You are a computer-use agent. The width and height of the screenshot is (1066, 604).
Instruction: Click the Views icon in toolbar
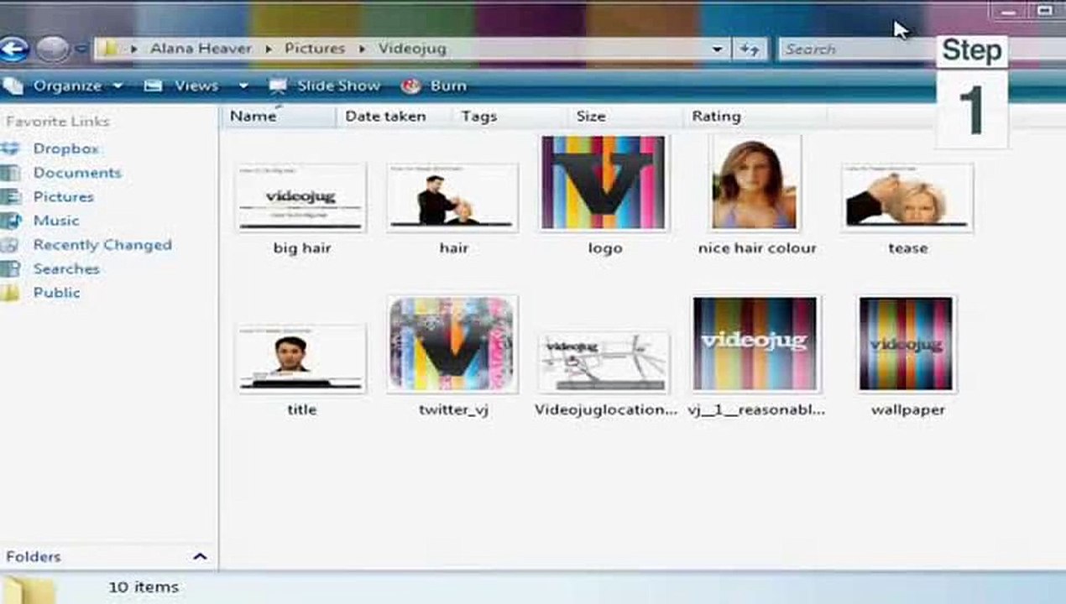153,86
